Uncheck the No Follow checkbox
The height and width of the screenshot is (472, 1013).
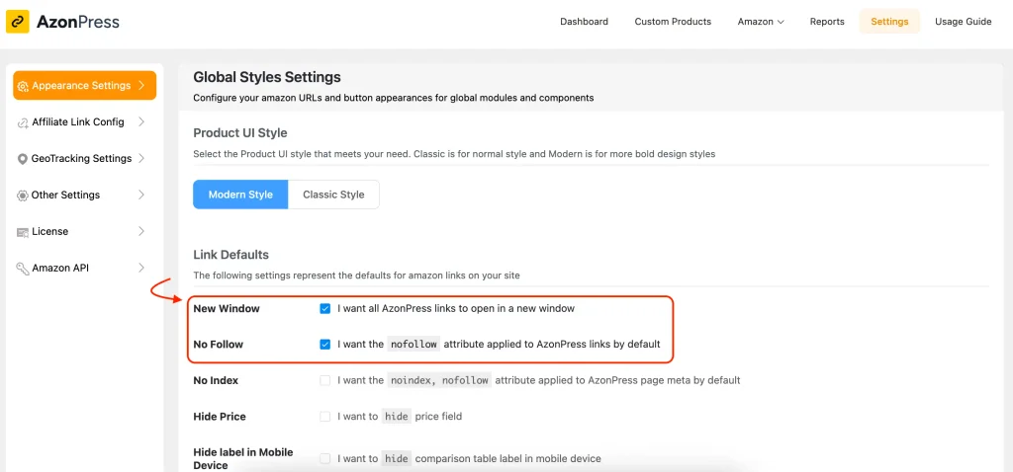point(324,345)
